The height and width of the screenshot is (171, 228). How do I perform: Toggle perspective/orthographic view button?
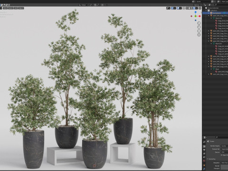(199, 35)
